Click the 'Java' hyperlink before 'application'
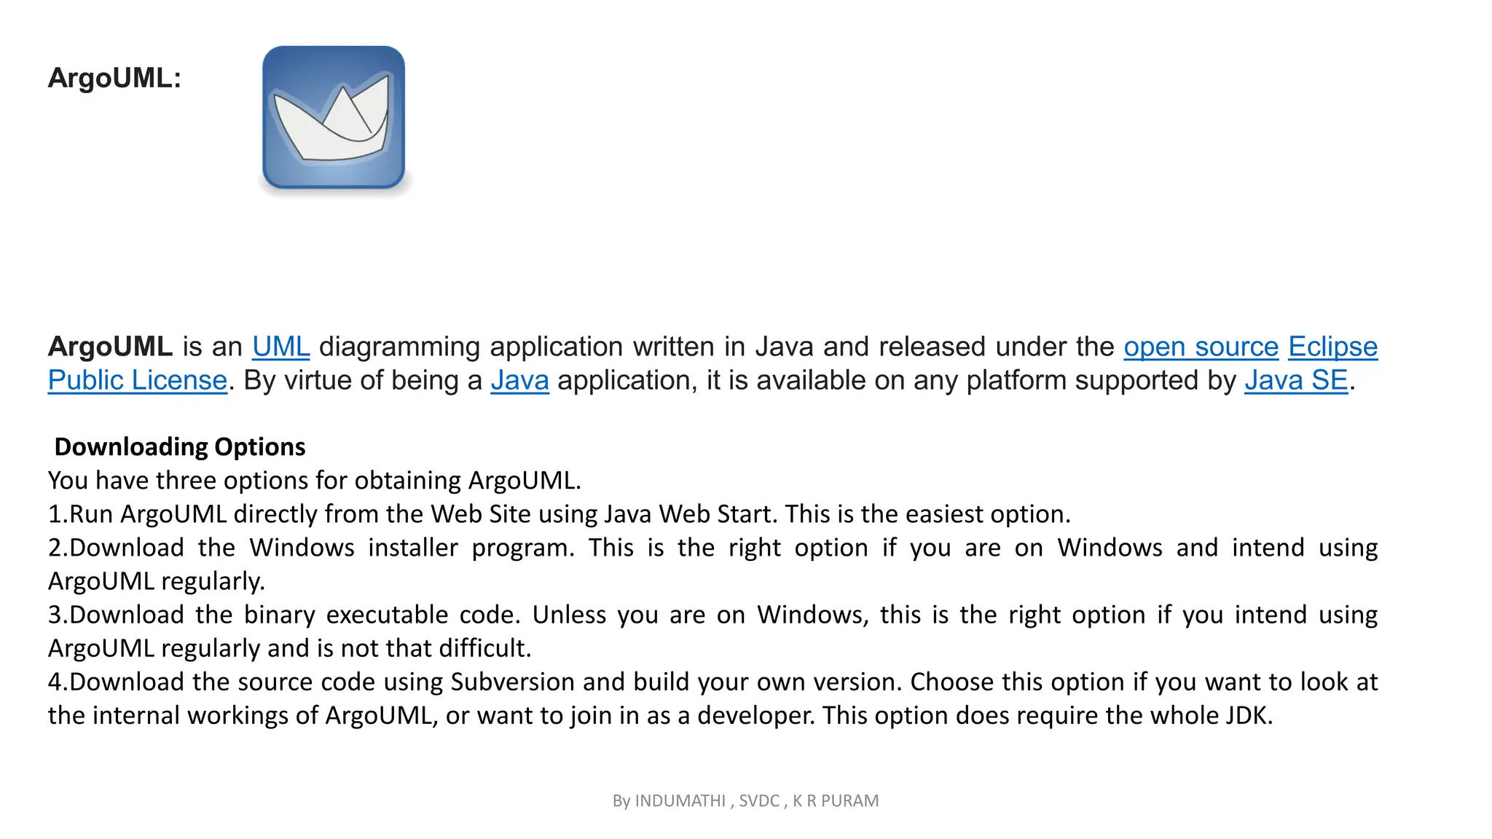 (519, 380)
